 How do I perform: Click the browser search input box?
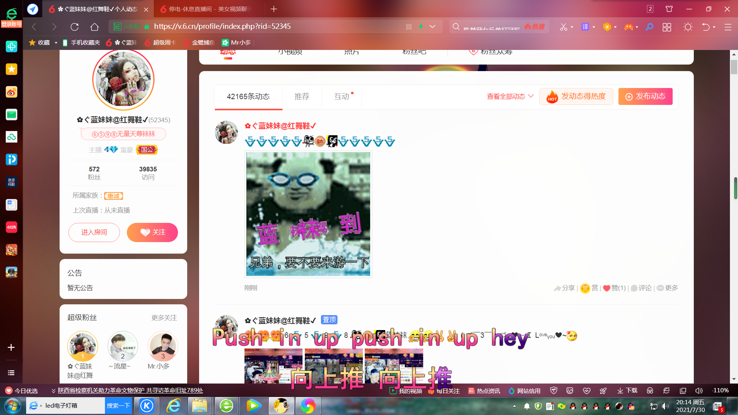click(492, 27)
